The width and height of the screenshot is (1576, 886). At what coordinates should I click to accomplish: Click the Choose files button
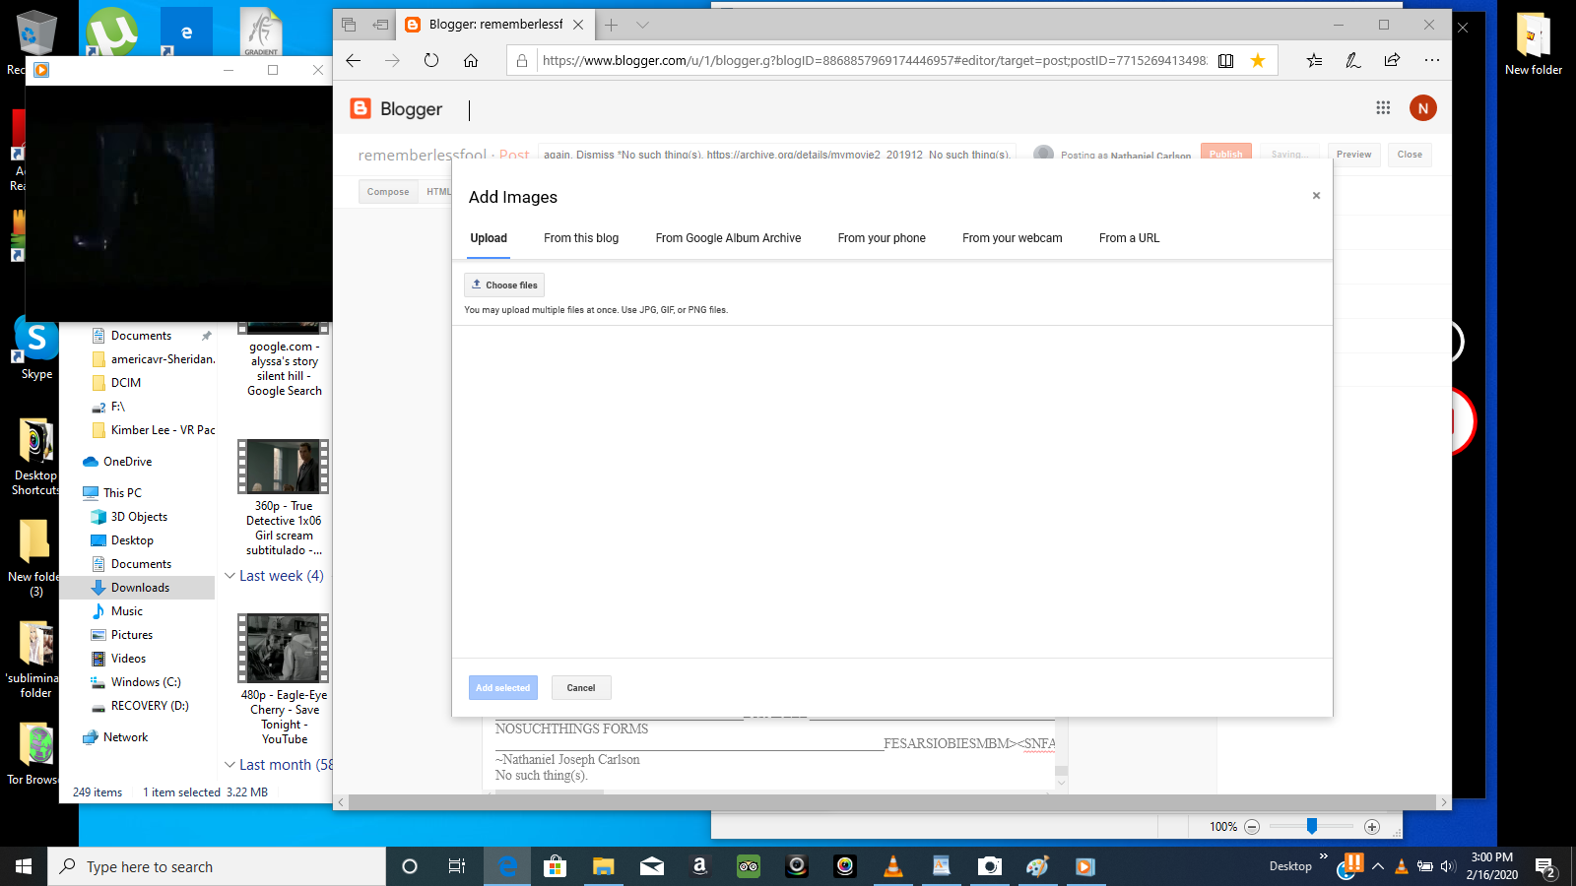(x=504, y=285)
